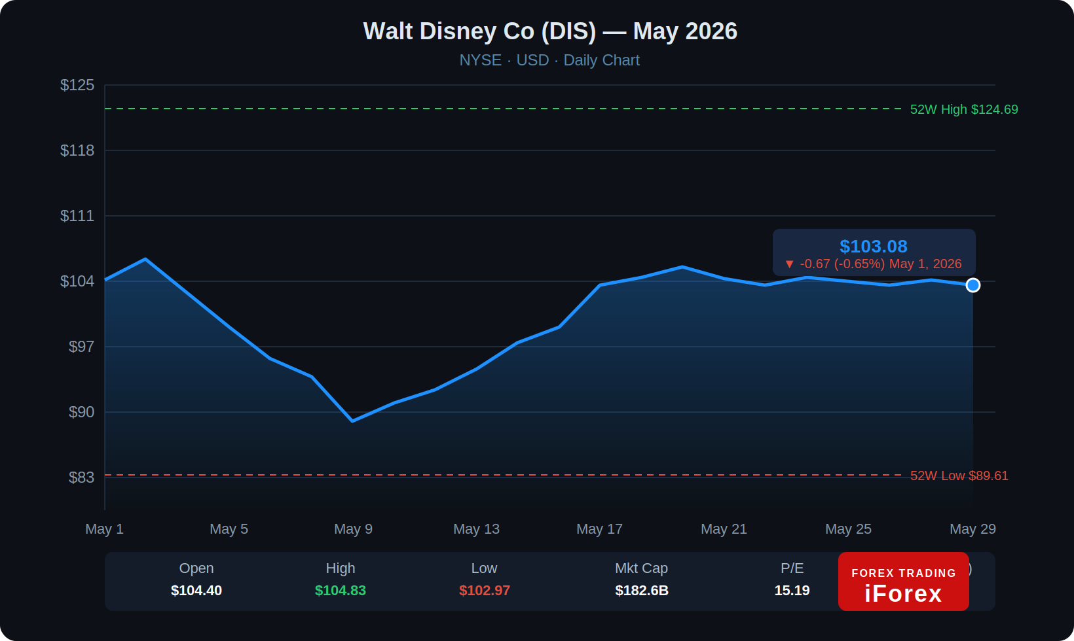The width and height of the screenshot is (1074, 641).
Task: Select the "52W Low $89.61" label
Action: click(959, 476)
